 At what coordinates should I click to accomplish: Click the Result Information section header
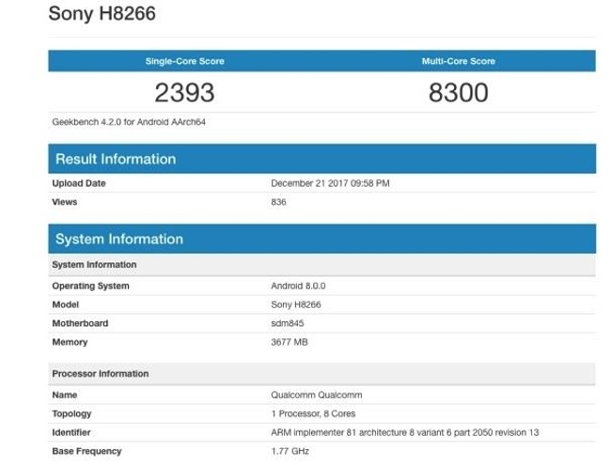click(321, 159)
